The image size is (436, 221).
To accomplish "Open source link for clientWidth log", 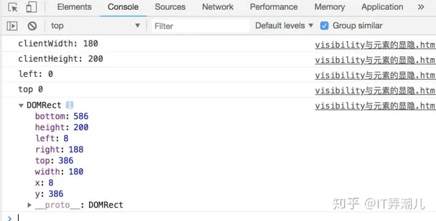I will 375,45.
